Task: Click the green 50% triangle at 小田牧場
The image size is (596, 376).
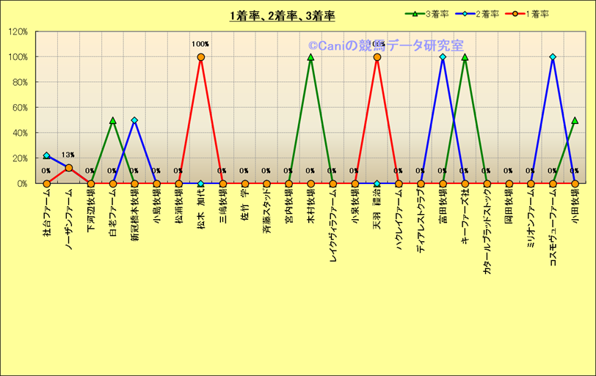Action: click(x=575, y=120)
